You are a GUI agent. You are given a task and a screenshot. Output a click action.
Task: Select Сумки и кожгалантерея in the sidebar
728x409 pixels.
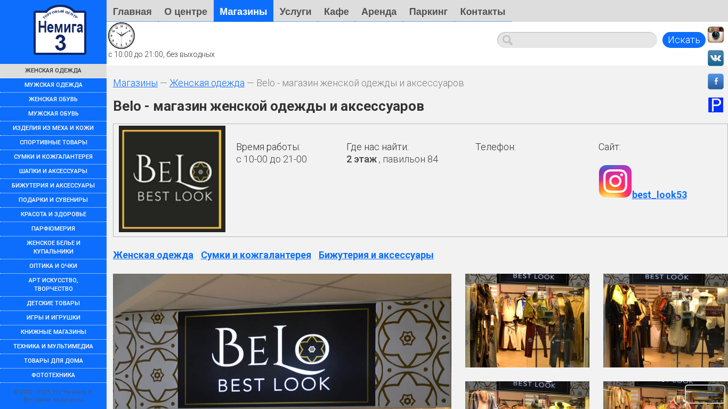(53, 157)
